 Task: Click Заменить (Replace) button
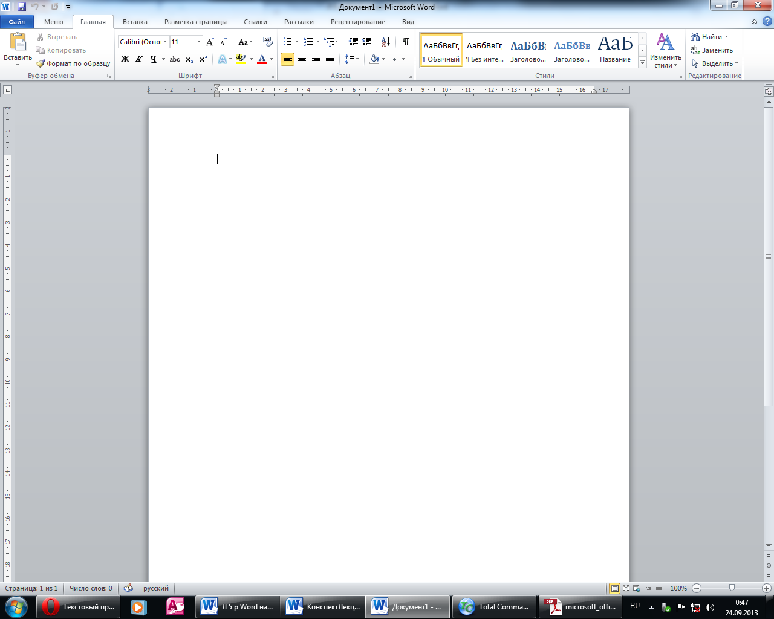click(x=712, y=50)
